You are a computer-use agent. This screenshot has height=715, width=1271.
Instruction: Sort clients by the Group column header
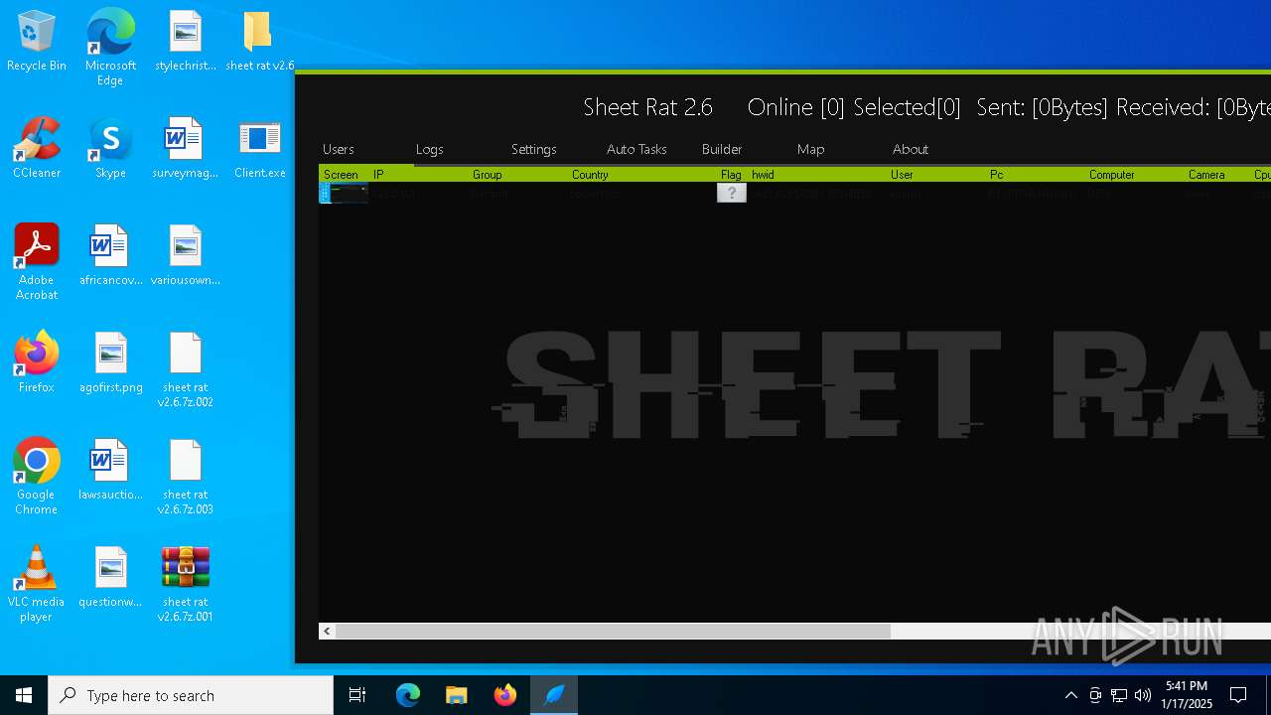tap(518, 175)
